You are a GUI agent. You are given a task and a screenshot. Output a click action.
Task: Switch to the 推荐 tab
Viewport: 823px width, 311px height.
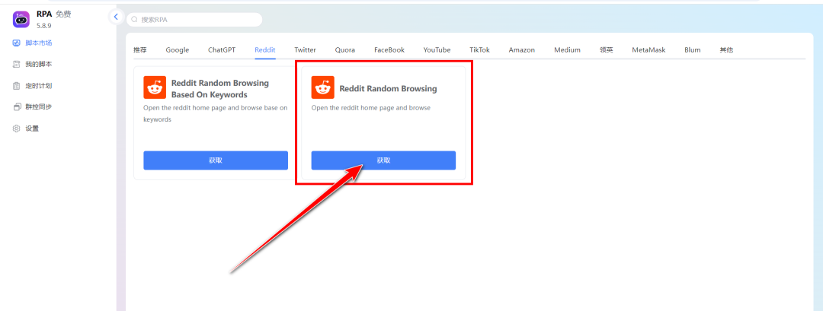pyautogui.click(x=140, y=49)
